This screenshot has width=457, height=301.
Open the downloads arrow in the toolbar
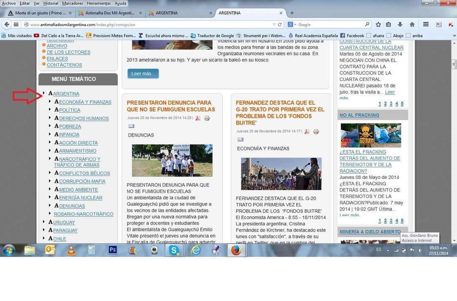[400, 24]
